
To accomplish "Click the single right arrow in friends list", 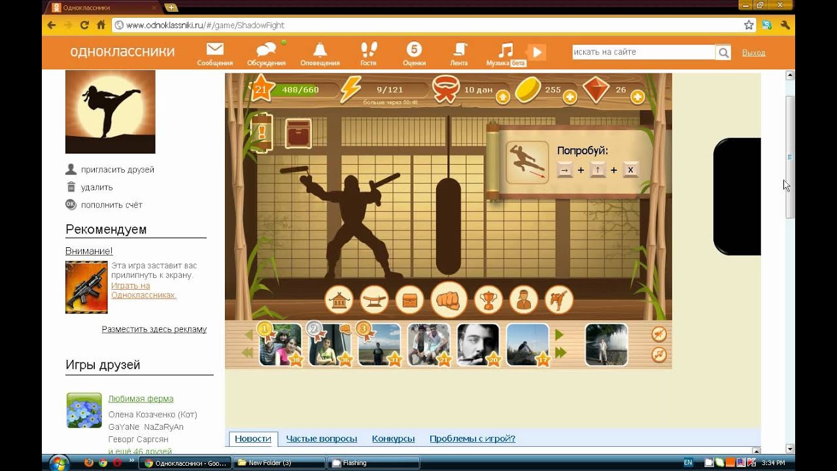I will click(x=559, y=335).
